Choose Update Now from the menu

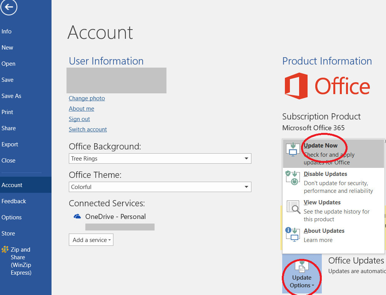[x=333, y=154]
